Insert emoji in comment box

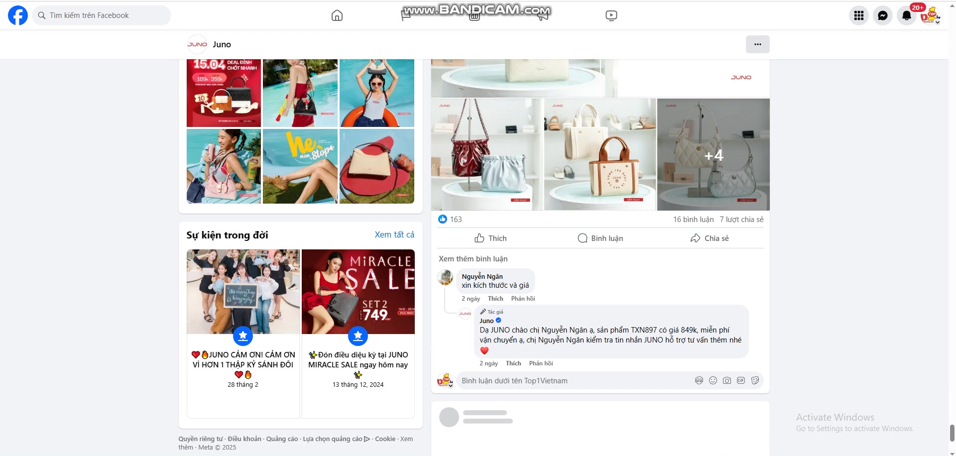click(713, 380)
